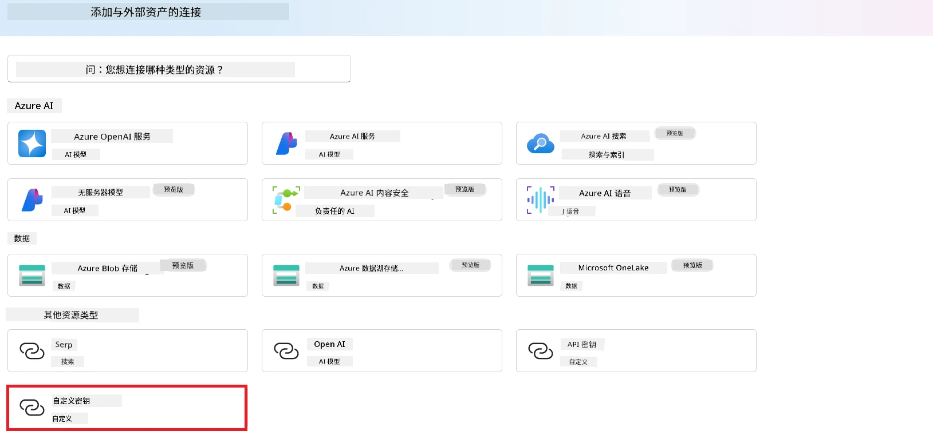This screenshot has height=443, width=933.
Task: Click the API 密钥 link chain icon
Action: click(541, 351)
